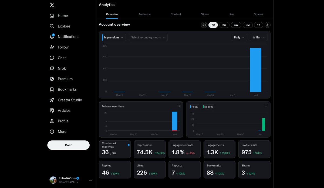Open the calendar date picker icon

pyautogui.click(x=204, y=25)
